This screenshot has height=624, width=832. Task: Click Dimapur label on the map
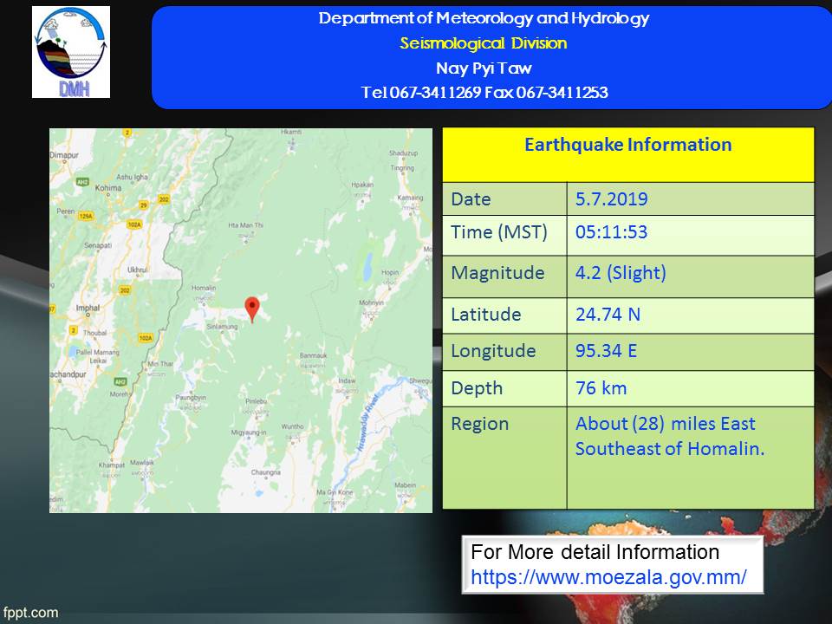coord(64,155)
